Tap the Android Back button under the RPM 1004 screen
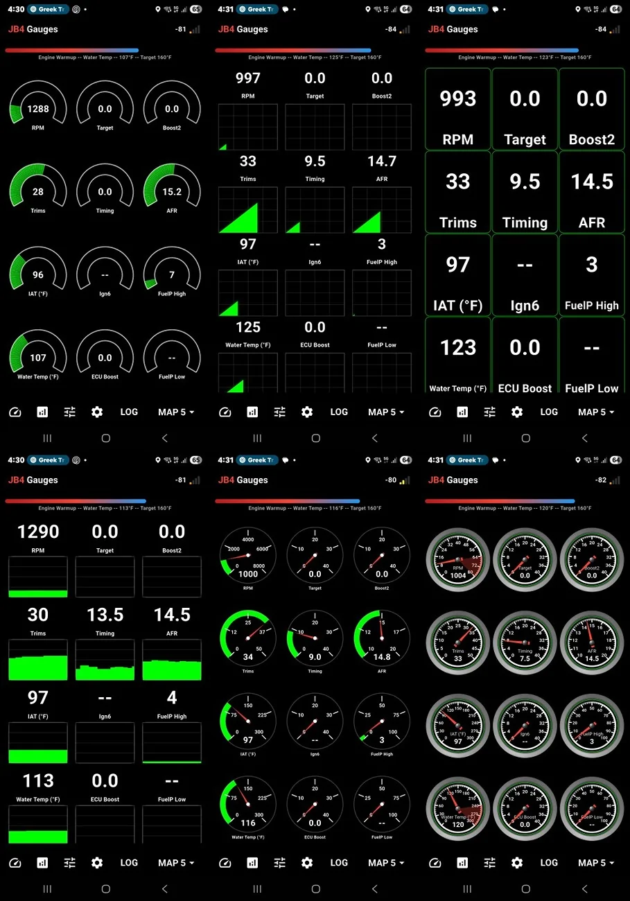630x901 pixels. tap(584, 889)
